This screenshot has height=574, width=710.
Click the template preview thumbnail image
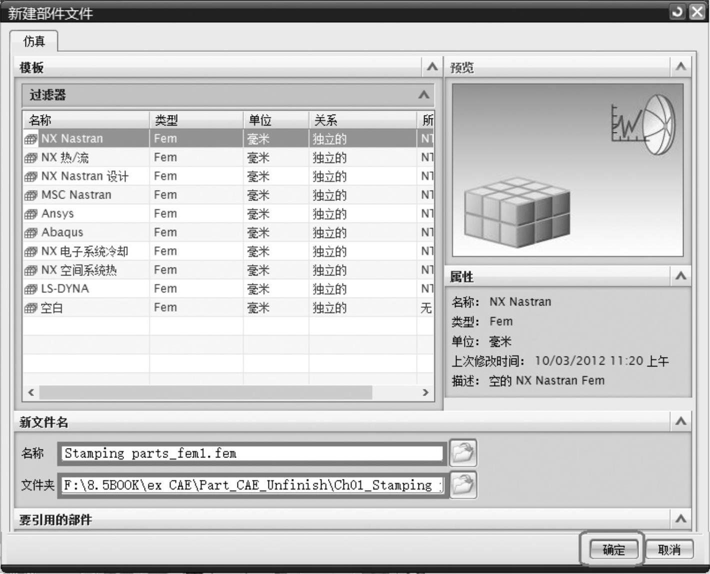(x=567, y=170)
